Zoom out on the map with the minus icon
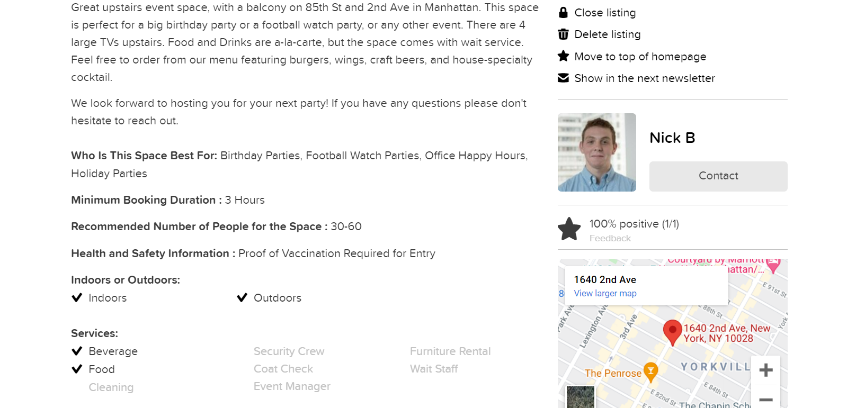 765,400
